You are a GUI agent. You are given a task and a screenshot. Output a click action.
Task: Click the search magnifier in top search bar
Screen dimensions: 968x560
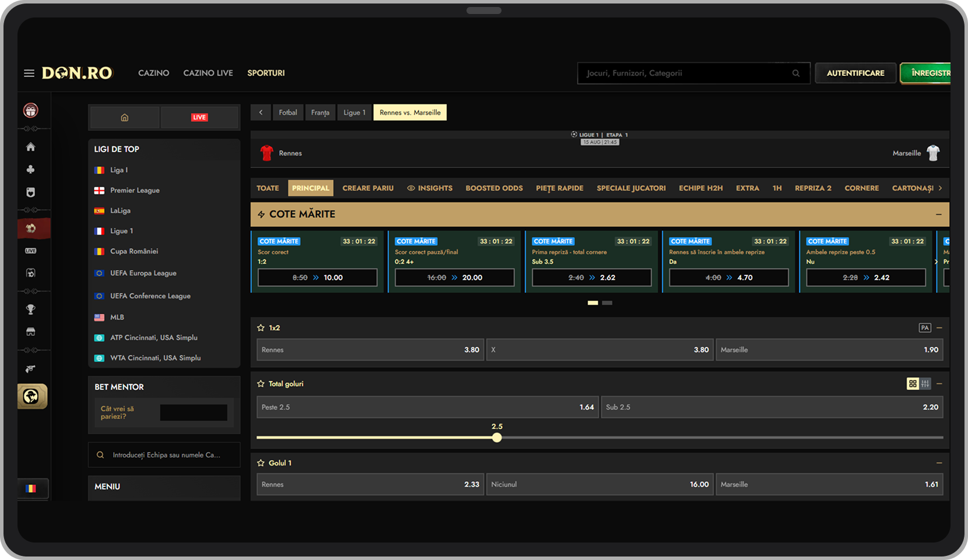(796, 73)
